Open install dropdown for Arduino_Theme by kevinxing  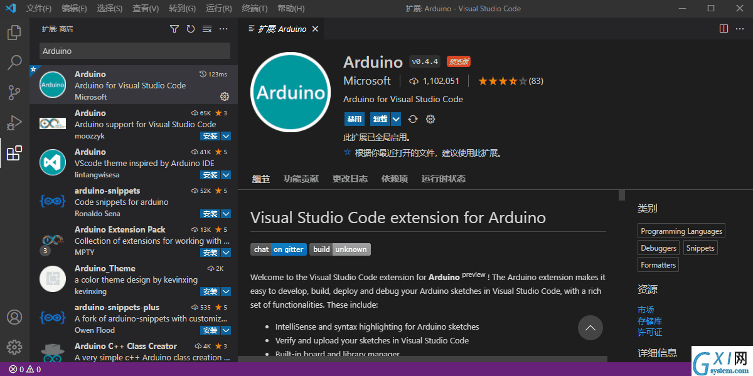coord(226,291)
